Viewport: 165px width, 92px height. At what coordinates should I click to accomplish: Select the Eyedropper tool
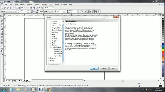(2, 46)
